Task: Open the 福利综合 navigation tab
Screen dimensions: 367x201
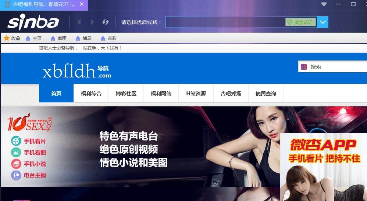Action: point(91,94)
